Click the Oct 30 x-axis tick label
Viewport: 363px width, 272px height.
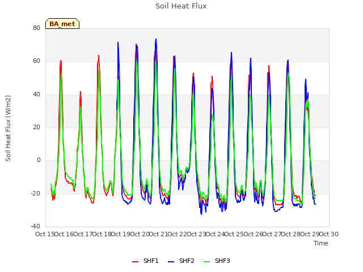pyautogui.click(x=329, y=234)
